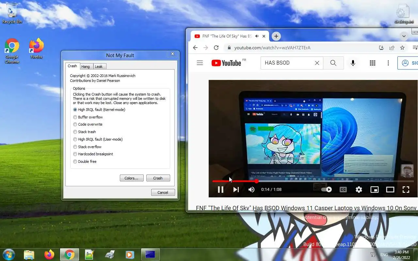The width and height of the screenshot is (418, 261).
Task: Clear the YouTube search query
Action: tap(317, 63)
